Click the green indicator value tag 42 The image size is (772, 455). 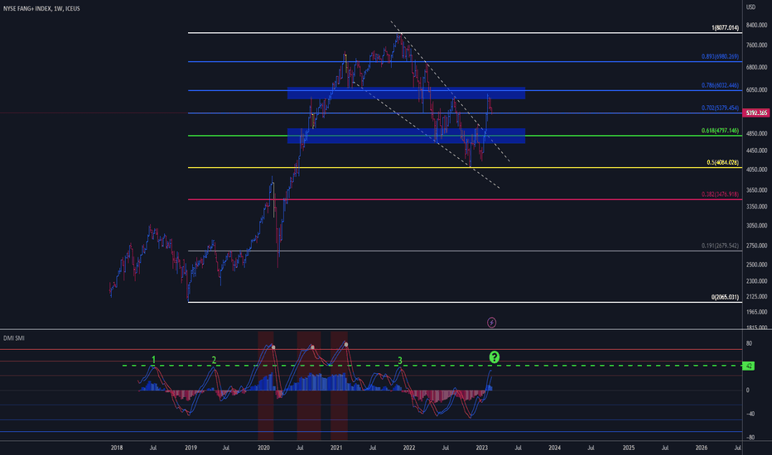(x=748, y=366)
